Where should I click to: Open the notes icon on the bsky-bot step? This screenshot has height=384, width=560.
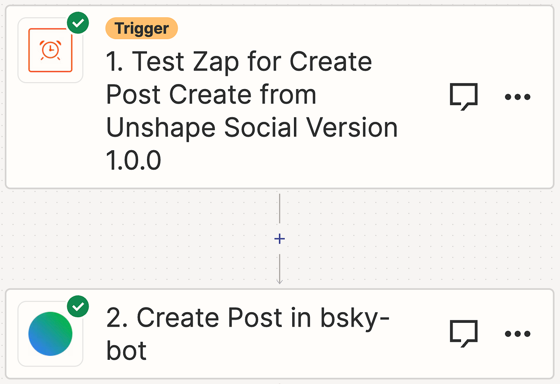pos(465,333)
